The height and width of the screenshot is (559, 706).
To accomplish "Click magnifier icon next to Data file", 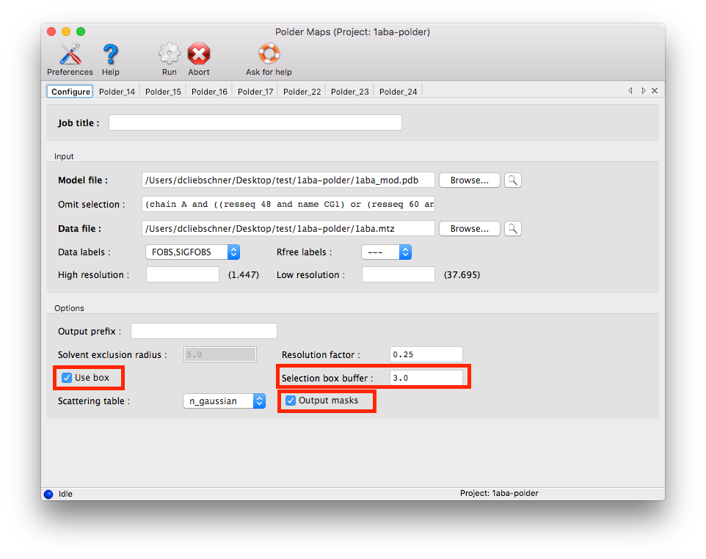I will (513, 229).
